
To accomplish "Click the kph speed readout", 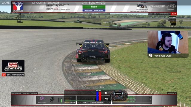I will tap(107, 99).
